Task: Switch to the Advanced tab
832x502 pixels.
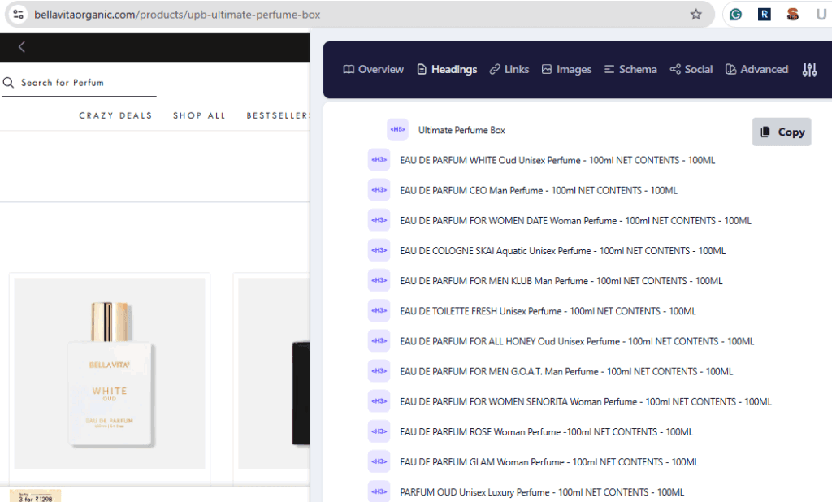Action: coord(756,70)
